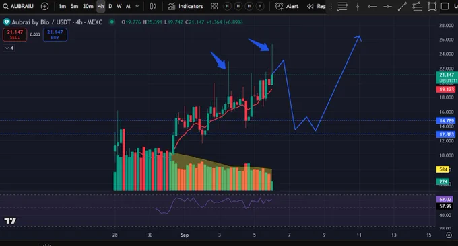Switch to the 1m interval

pos(62,6)
